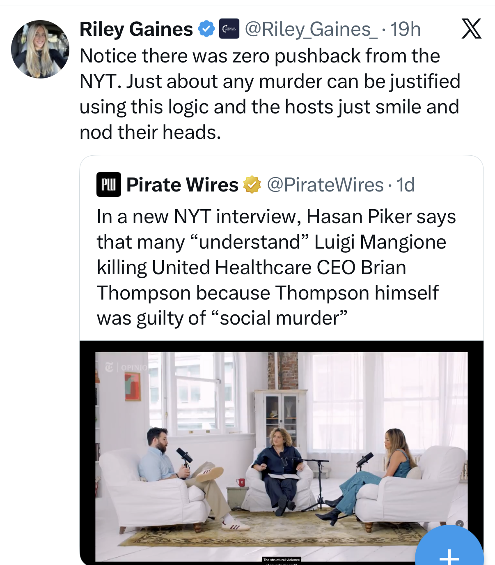The height and width of the screenshot is (565, 495).
Task: Tap the small round collapse icon on the video
Action: (x=460, y=524)
